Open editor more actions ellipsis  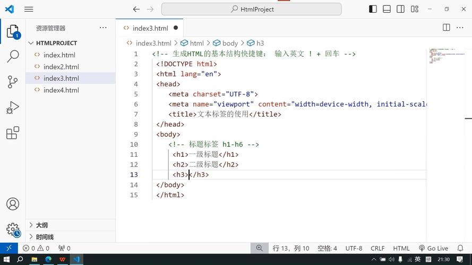[x=460, y=28]
